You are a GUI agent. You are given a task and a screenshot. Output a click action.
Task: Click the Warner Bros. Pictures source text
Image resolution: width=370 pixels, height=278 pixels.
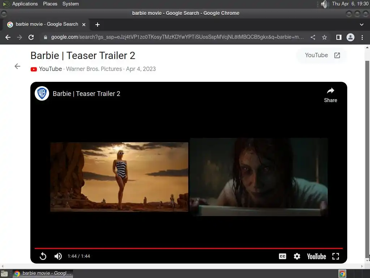click(94, 69)
